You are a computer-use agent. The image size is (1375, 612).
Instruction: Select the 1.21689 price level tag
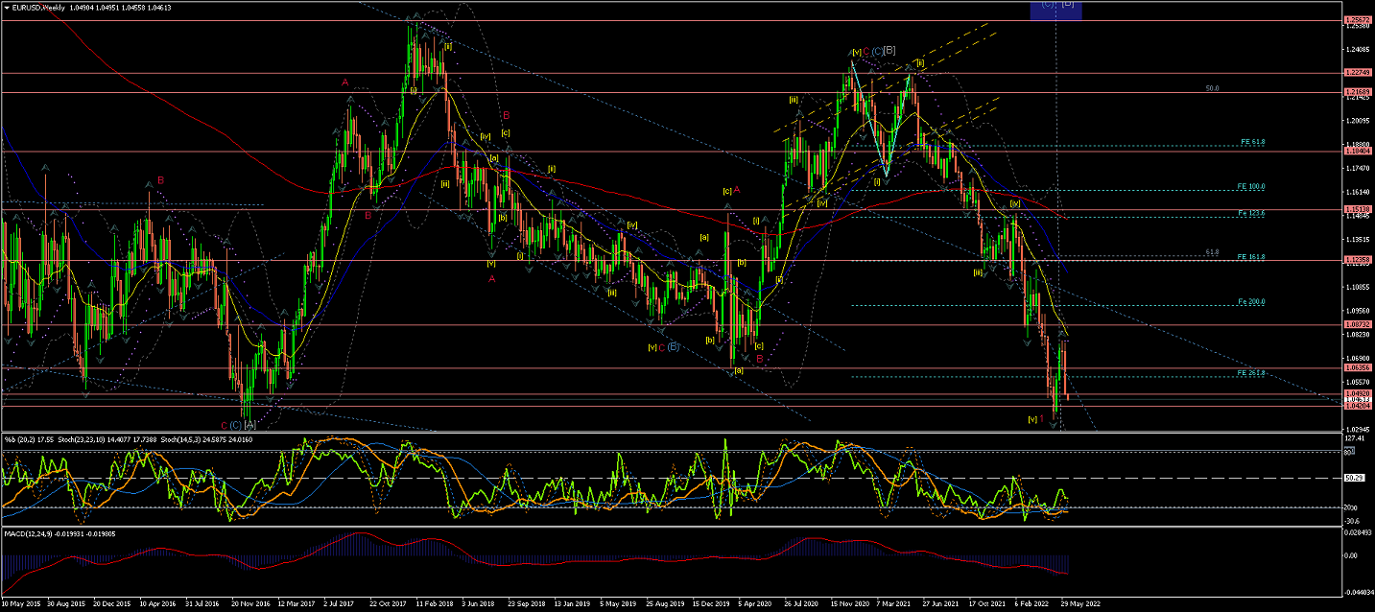(1357, 92)
